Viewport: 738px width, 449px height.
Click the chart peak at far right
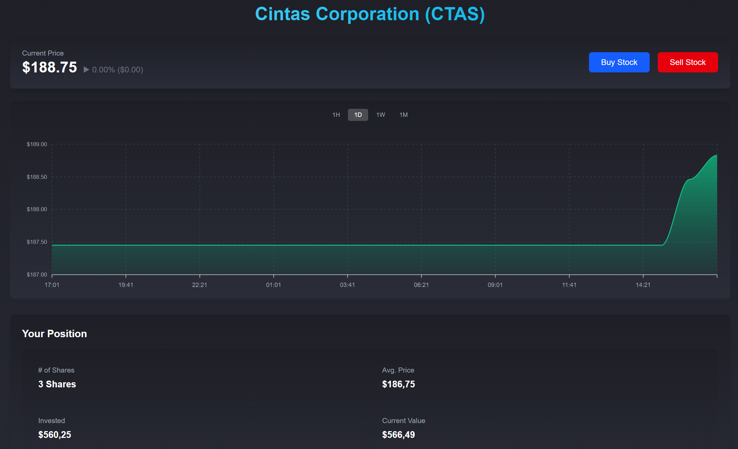click(716, 156)
